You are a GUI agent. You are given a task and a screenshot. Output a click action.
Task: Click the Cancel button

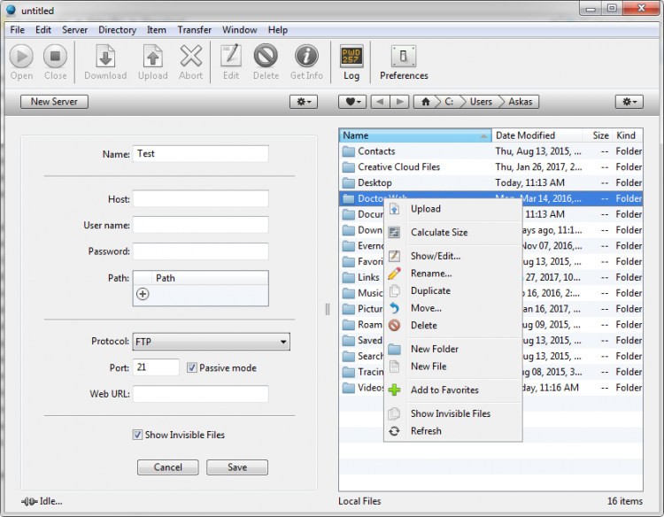point(167,467)
